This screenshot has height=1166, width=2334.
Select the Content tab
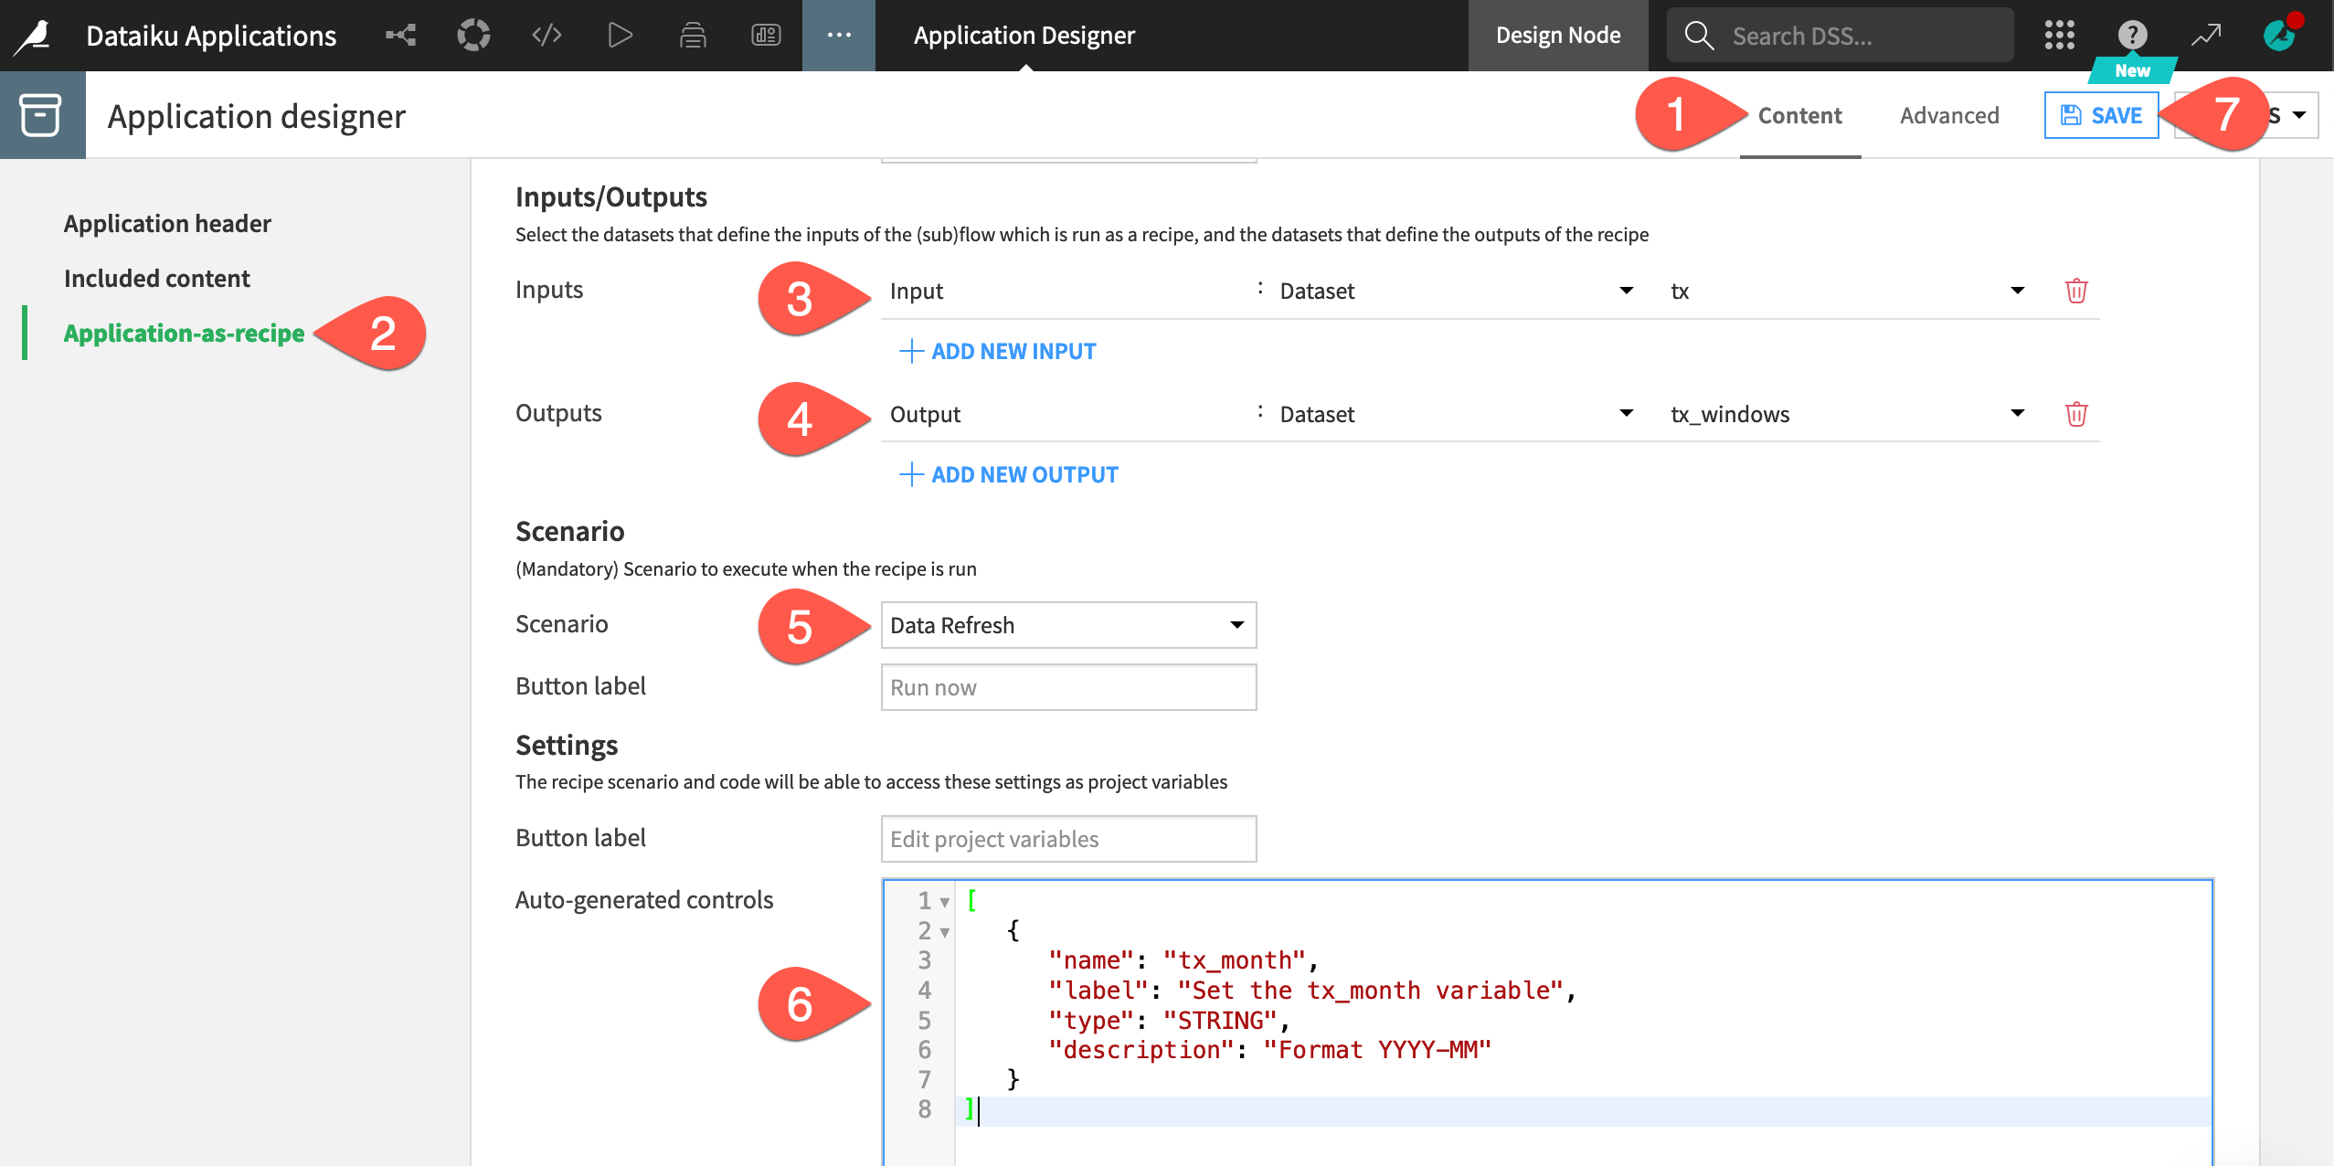(1798, 115)
